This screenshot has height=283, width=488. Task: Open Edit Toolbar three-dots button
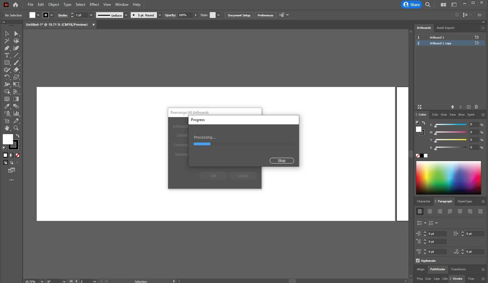click(x=12, y=180)
